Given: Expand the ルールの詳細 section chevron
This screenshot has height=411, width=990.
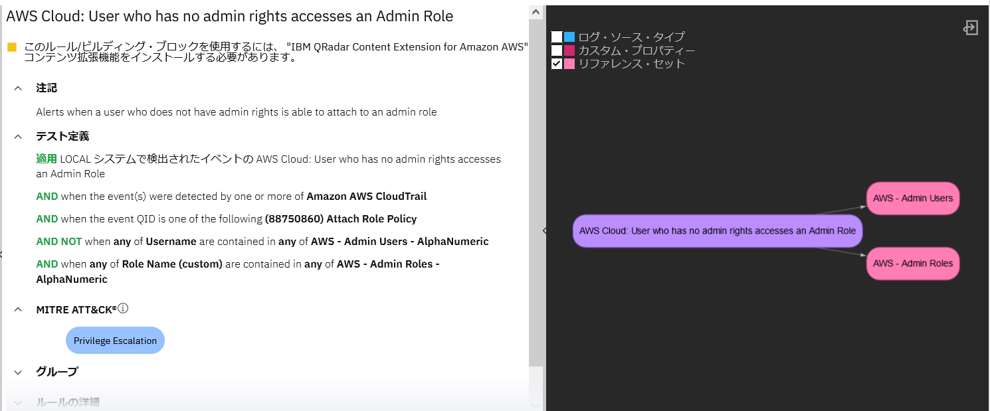Looking at the screenshot, I should click(x=19, y=402).
